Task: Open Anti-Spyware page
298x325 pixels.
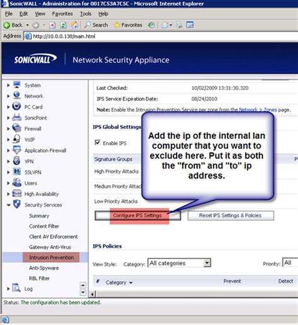Action: pyautogui.click(x=44, y=268)
